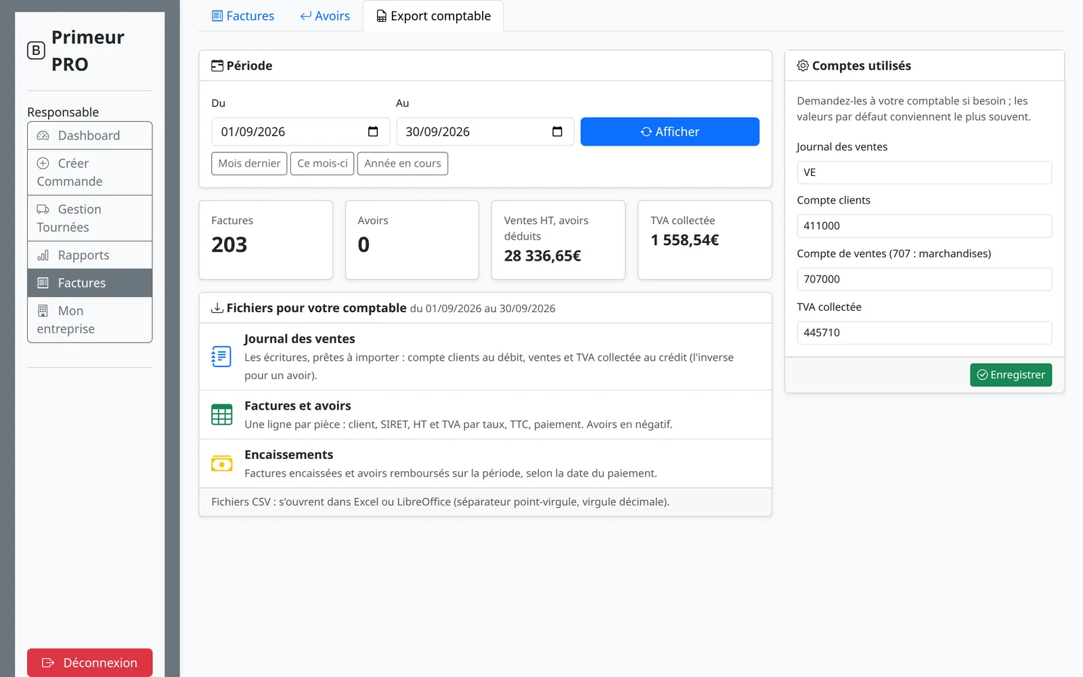Apply the Mois dernier preset

[249, 163]
